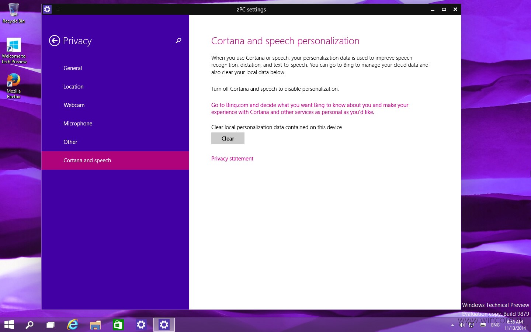Open the Windows Start button
This screenshot has height=332, width=531.
(x=9, y=325)
